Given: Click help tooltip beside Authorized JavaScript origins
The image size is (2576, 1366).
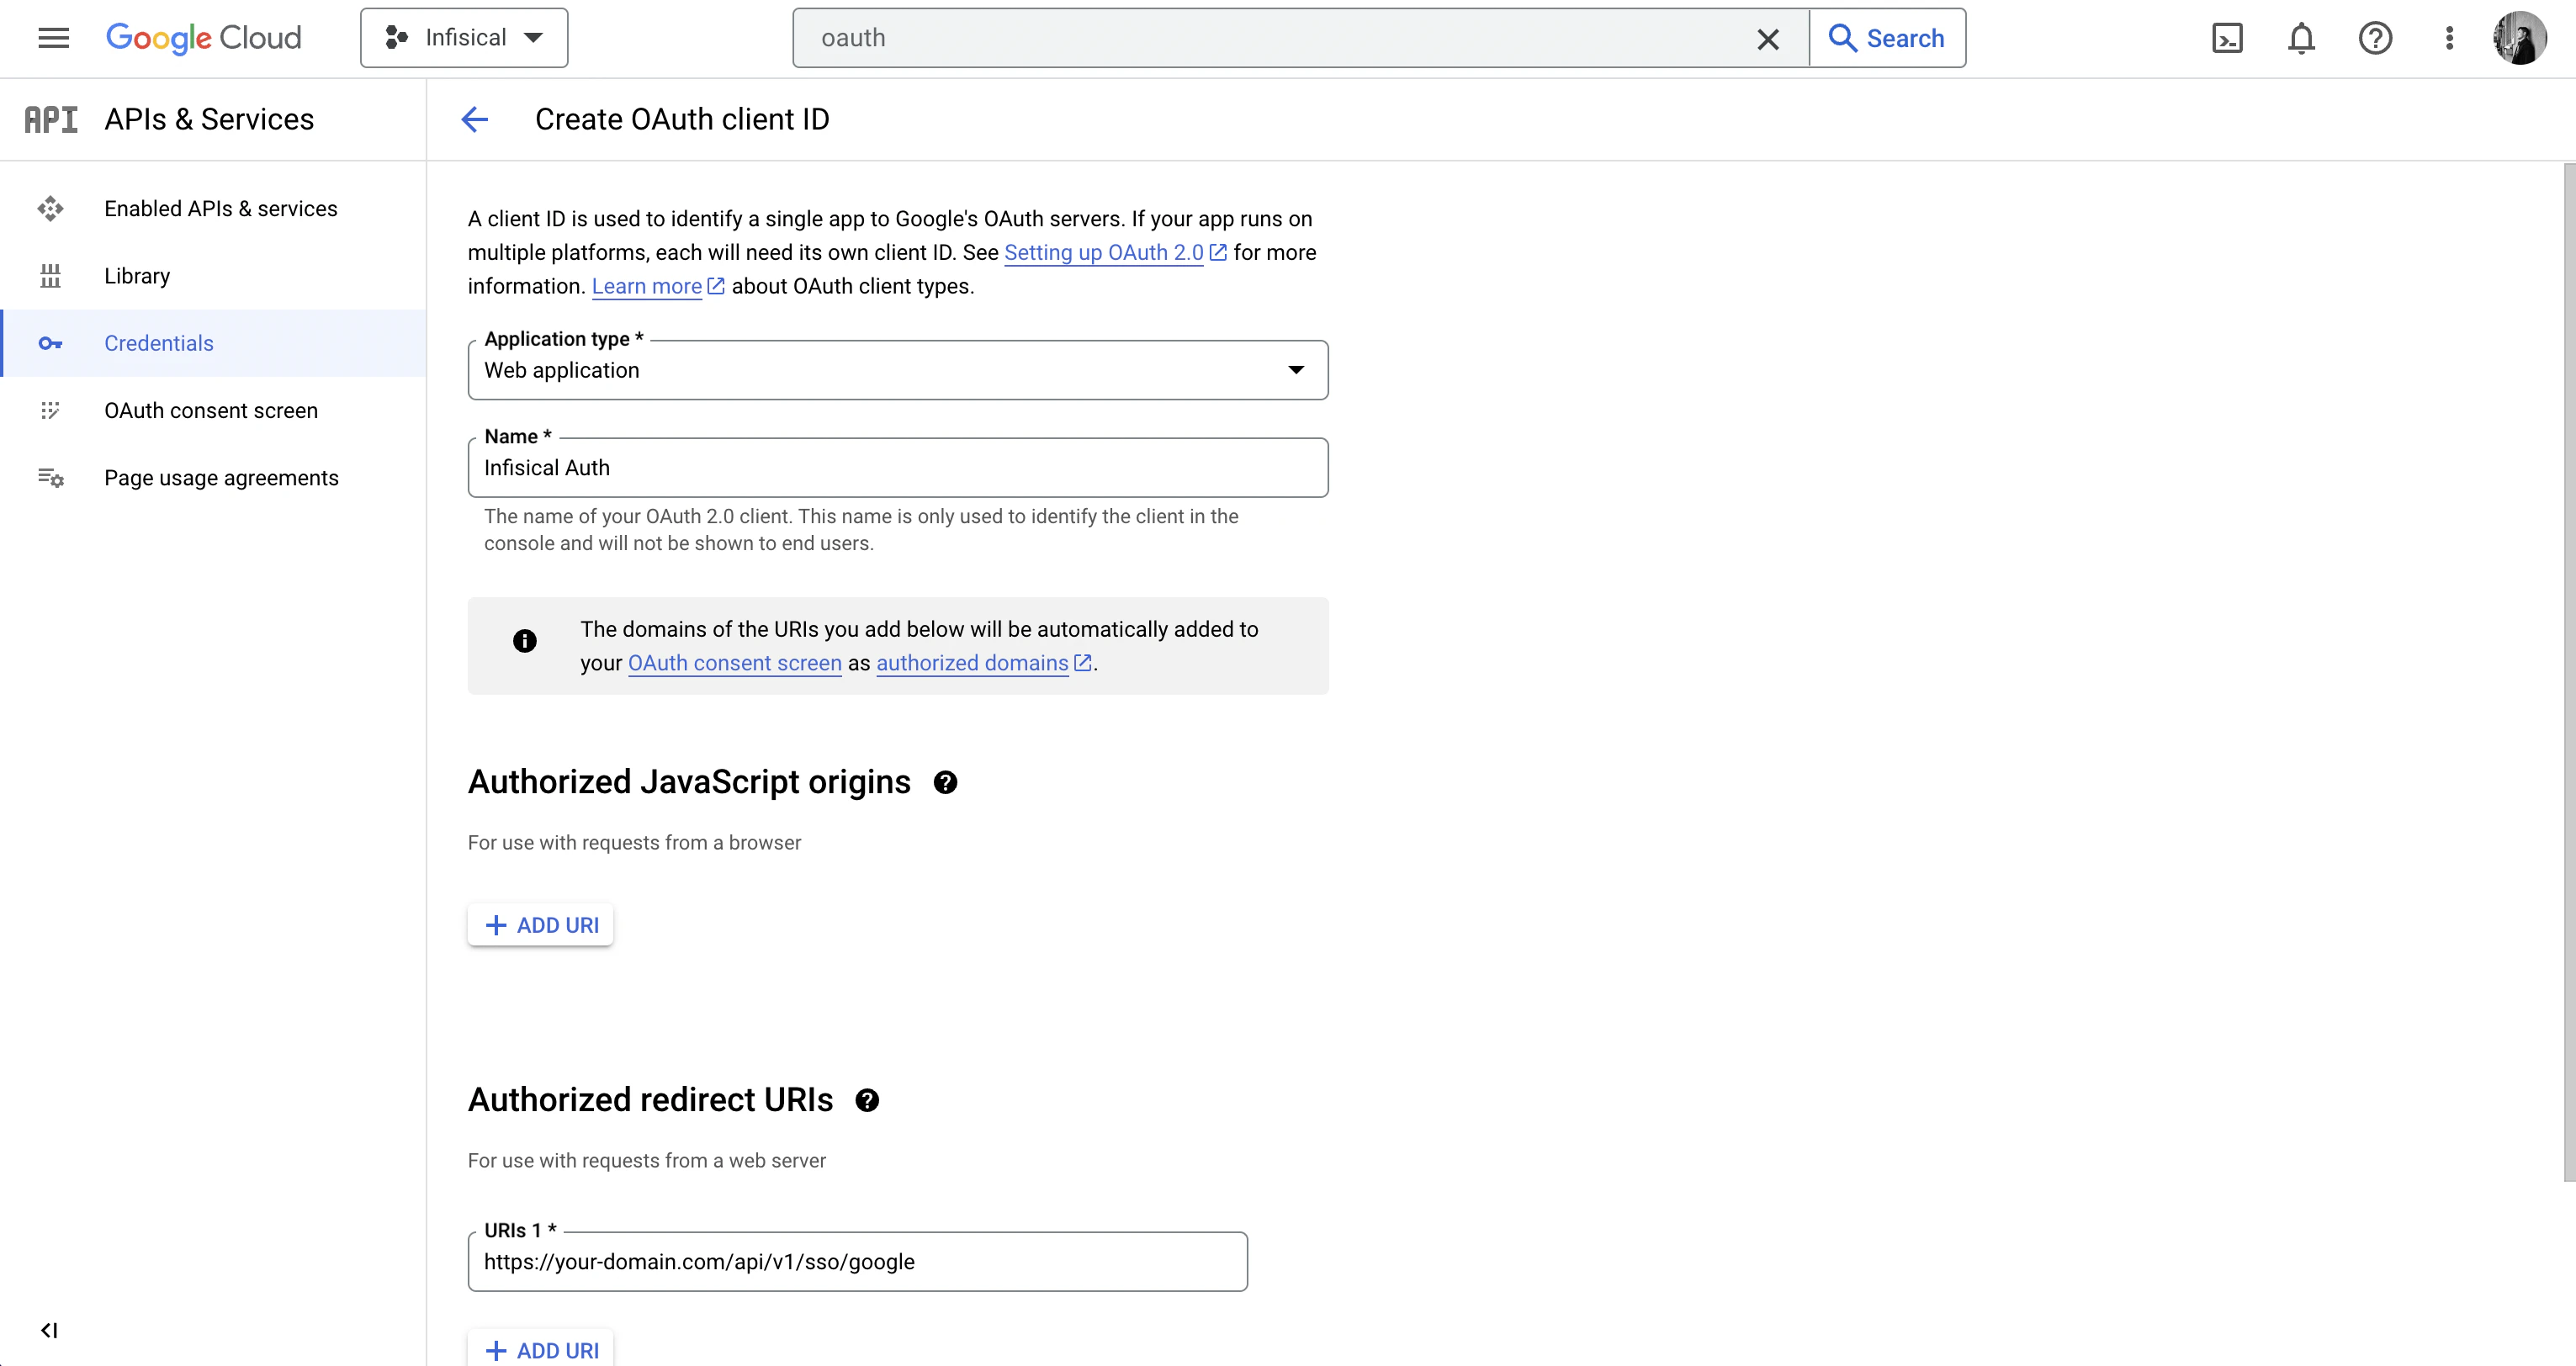Looking at the screenshot, I should 945,782.
